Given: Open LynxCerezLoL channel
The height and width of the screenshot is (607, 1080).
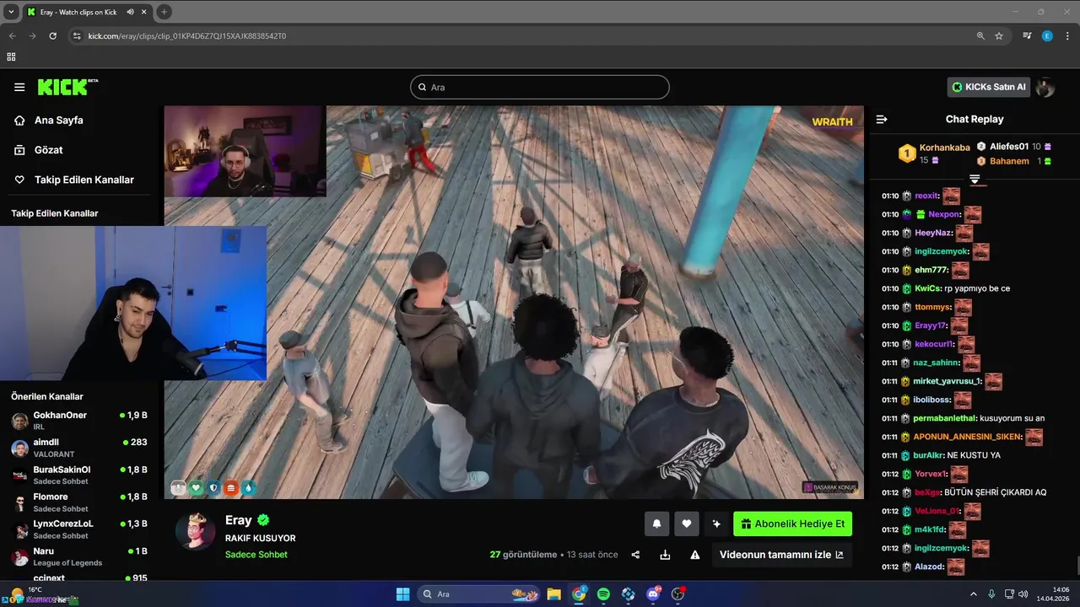Looking at the screenshot, I should point(79,529).
